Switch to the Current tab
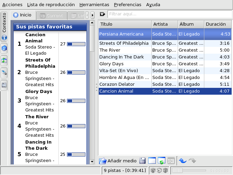The image size is (233, 175). pyautogui.click(x=52, y=15)
